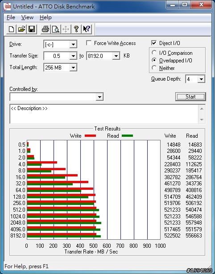Click the 1024.0 transfer size row label

[18, 217]
